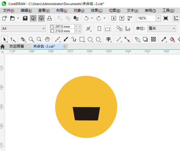Select the Zoom magnifier tool
Viewport: 180px width, 151px height.
coord(31,40)
